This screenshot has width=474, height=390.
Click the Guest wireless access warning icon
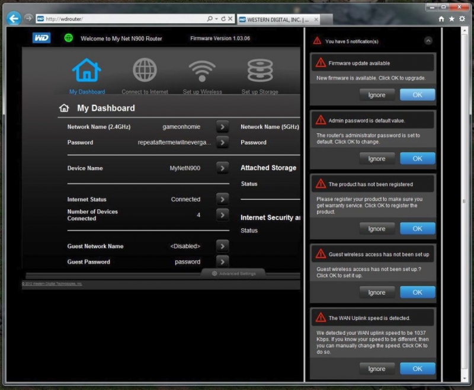pos(321,254)
